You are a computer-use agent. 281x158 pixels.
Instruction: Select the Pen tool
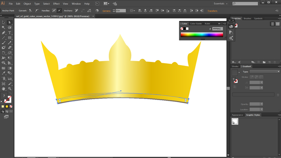coord(4,33)
